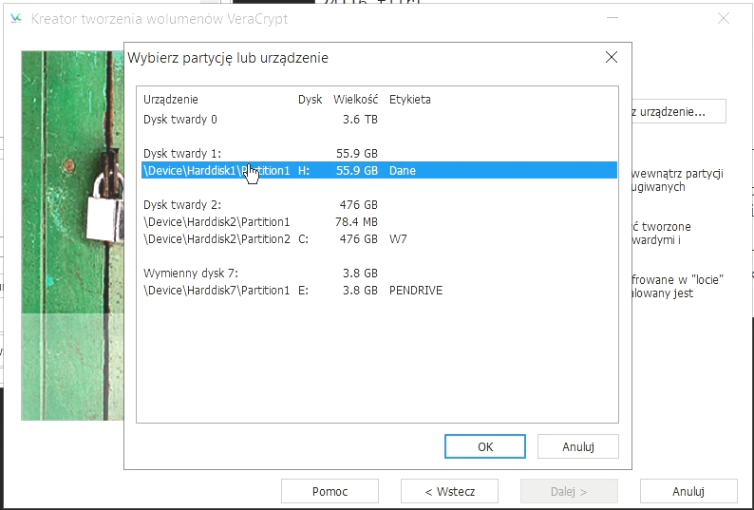Select the 'Wymienny dysk 7:' row

coord(379,274)
